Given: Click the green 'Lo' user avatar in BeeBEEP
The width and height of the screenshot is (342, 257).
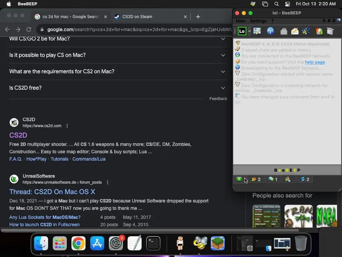Looking at the screenshot, I should [x=242, y=31].
